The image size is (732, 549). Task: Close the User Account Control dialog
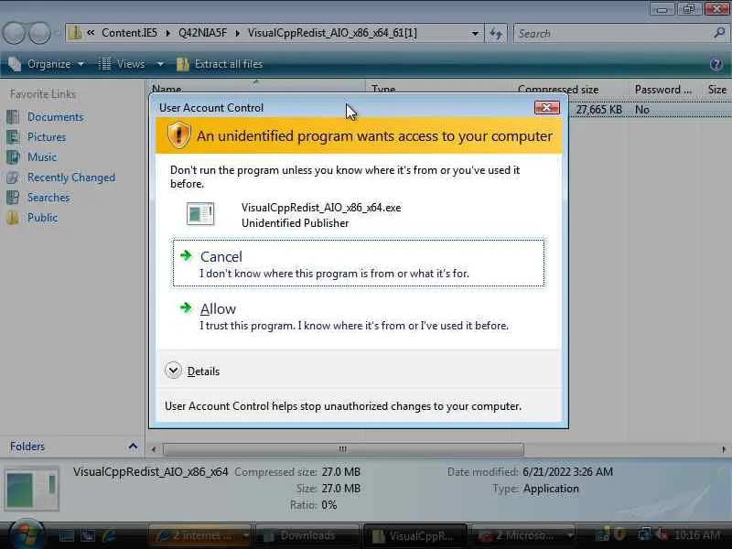[x=546, y=108]
